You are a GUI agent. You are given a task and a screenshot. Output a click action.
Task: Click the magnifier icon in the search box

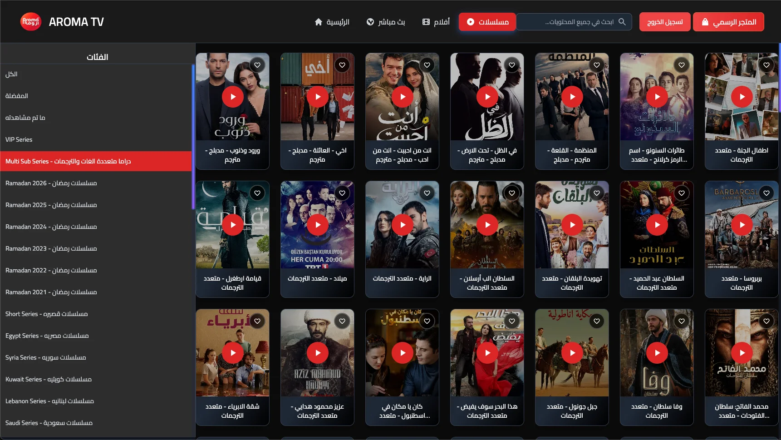click(622, 22)
